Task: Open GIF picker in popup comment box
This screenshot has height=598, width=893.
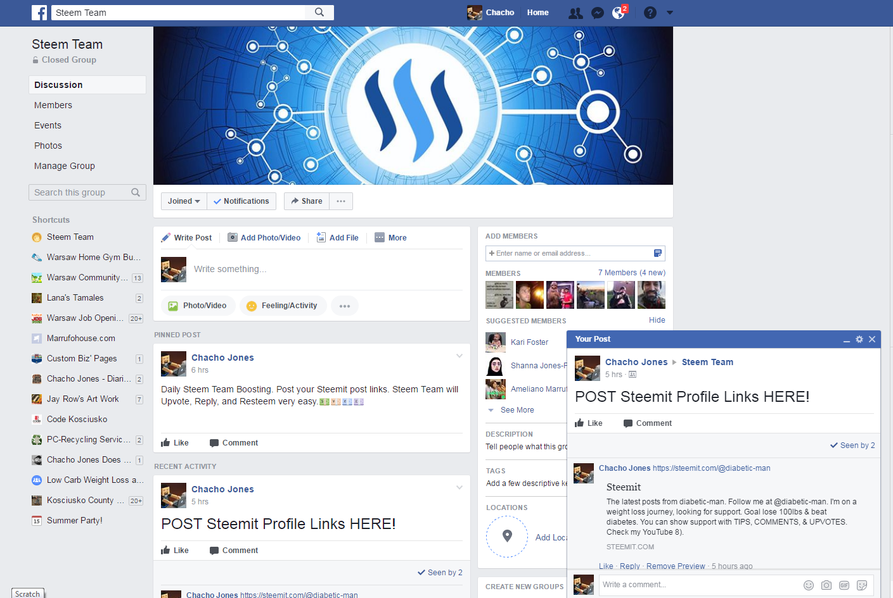Action: (x=844, y=585)
